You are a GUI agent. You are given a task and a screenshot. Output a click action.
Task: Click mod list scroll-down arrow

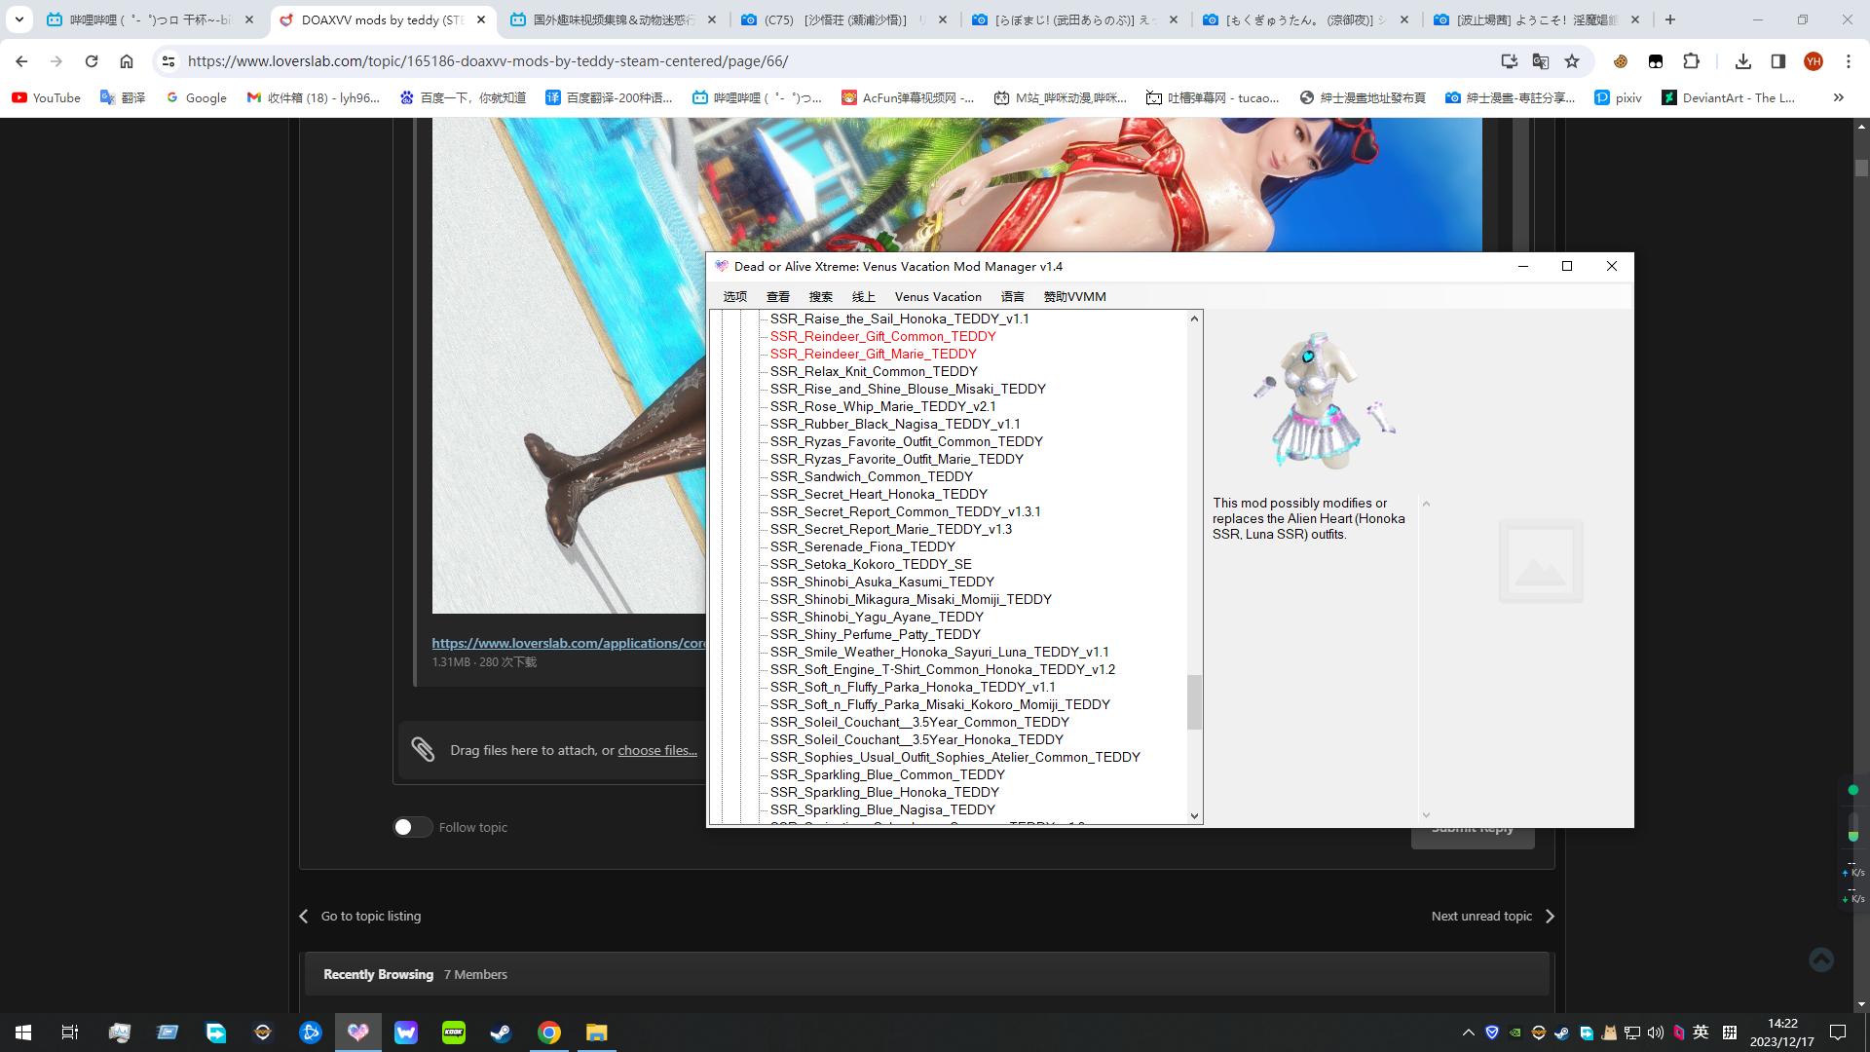coord(1194,816)
